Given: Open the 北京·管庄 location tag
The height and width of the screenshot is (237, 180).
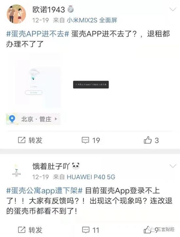Looking at the screenshot, I should [33, 119].
